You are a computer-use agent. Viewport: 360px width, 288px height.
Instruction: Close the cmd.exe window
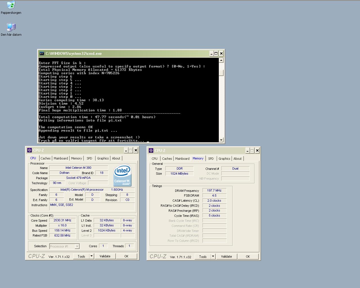[221, 53]
